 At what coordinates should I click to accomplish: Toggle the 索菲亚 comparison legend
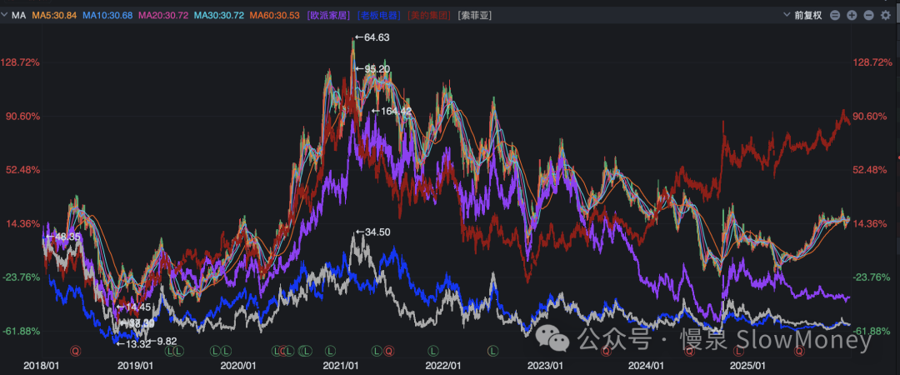click(475, 16)
